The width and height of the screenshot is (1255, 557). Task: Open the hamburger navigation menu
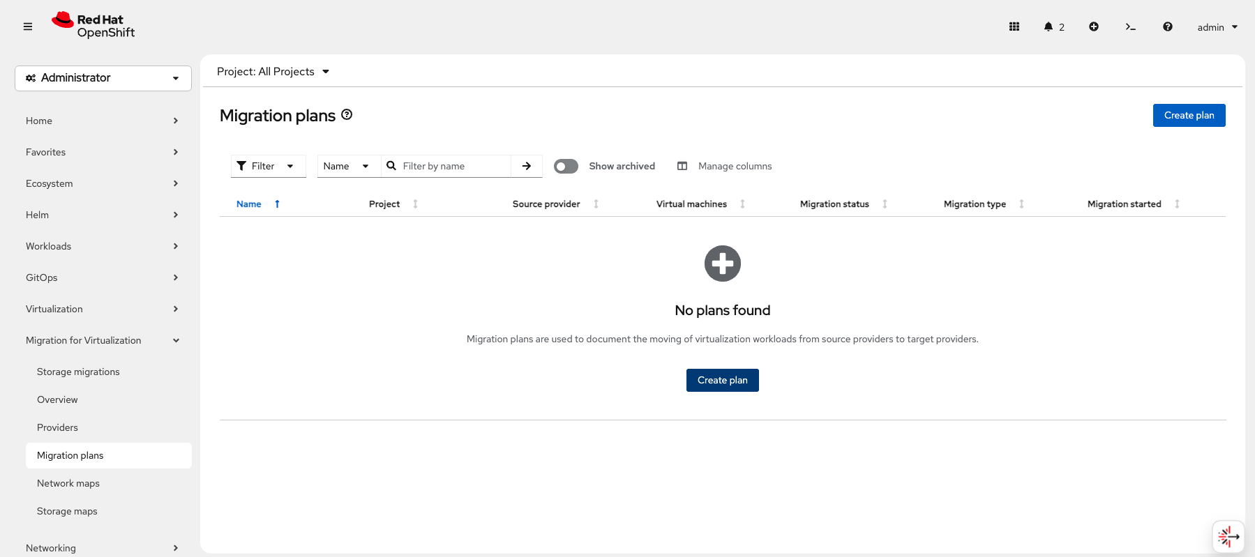click(x=28, y=26)
